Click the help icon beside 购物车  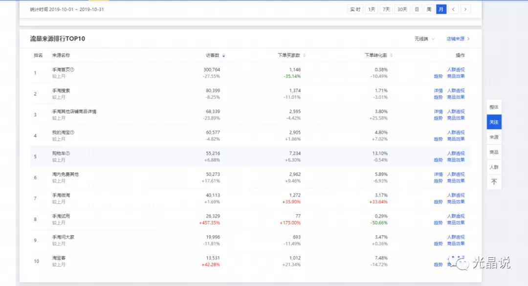coord(68,154)
